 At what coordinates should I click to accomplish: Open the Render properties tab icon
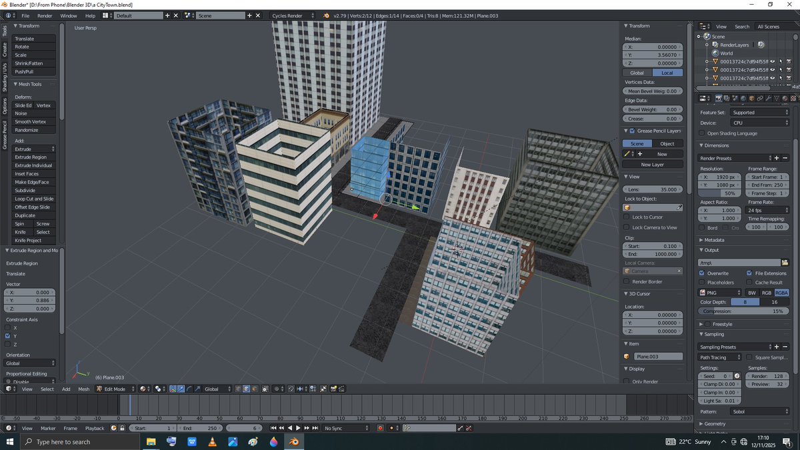(719, 99)
